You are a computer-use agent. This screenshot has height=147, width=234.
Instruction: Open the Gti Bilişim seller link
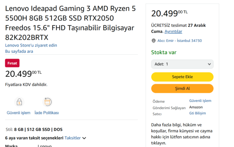tap(197, 113)
